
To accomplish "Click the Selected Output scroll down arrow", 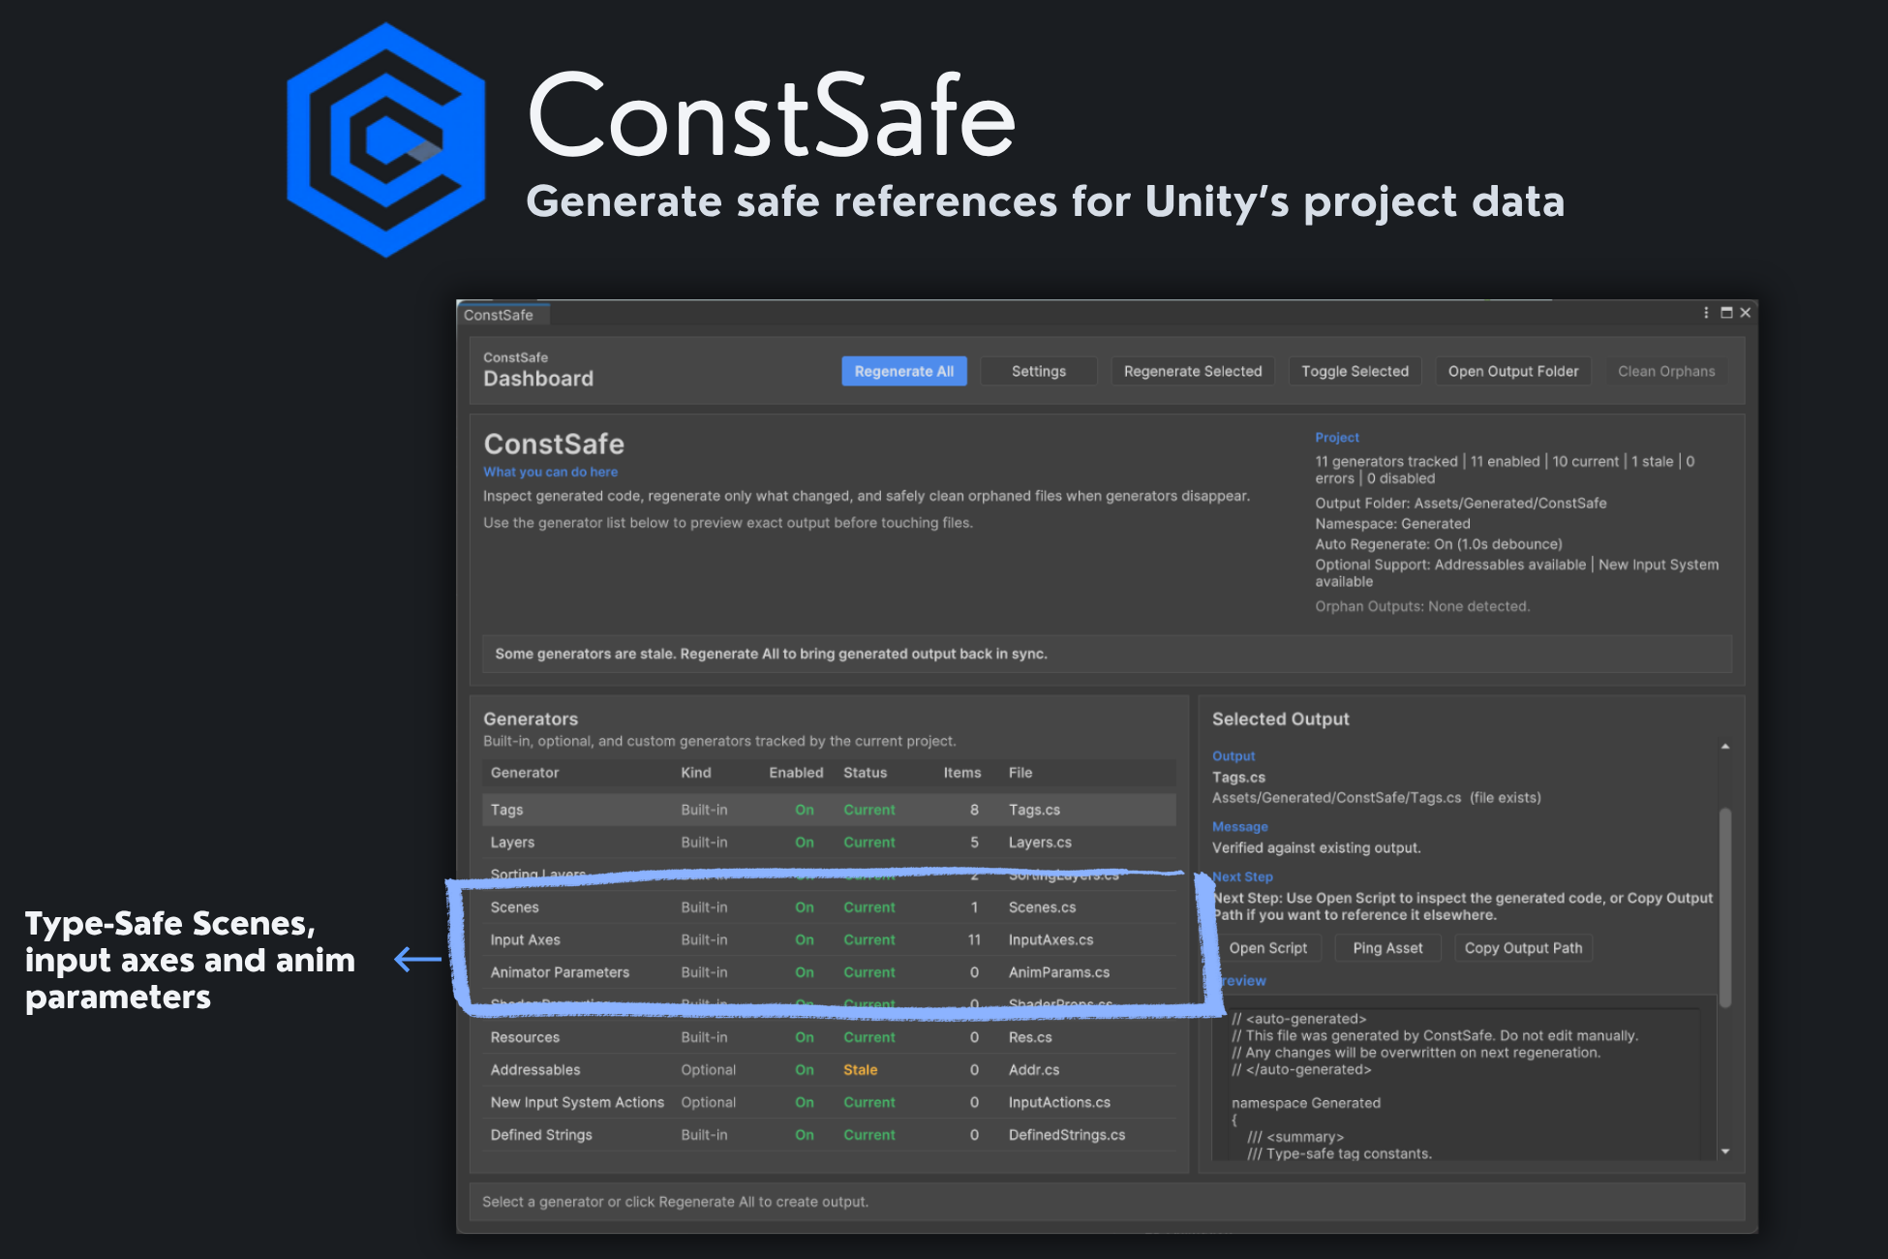I will [1725, 1152].
